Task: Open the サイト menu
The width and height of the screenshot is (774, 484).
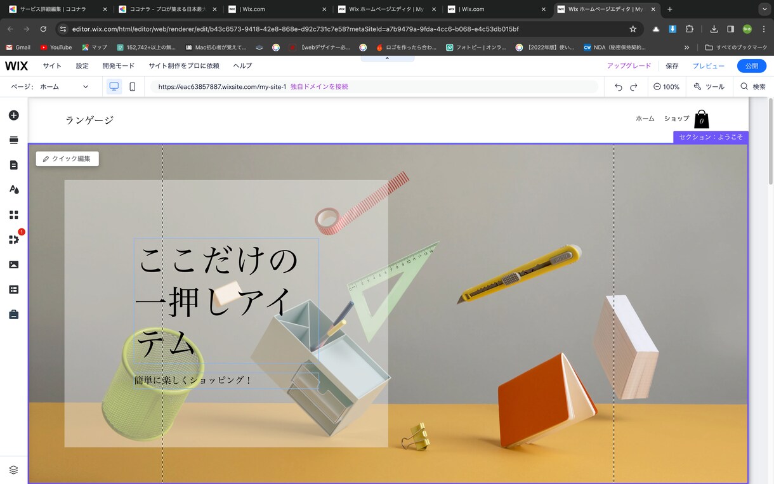Action: coord(52,66)
